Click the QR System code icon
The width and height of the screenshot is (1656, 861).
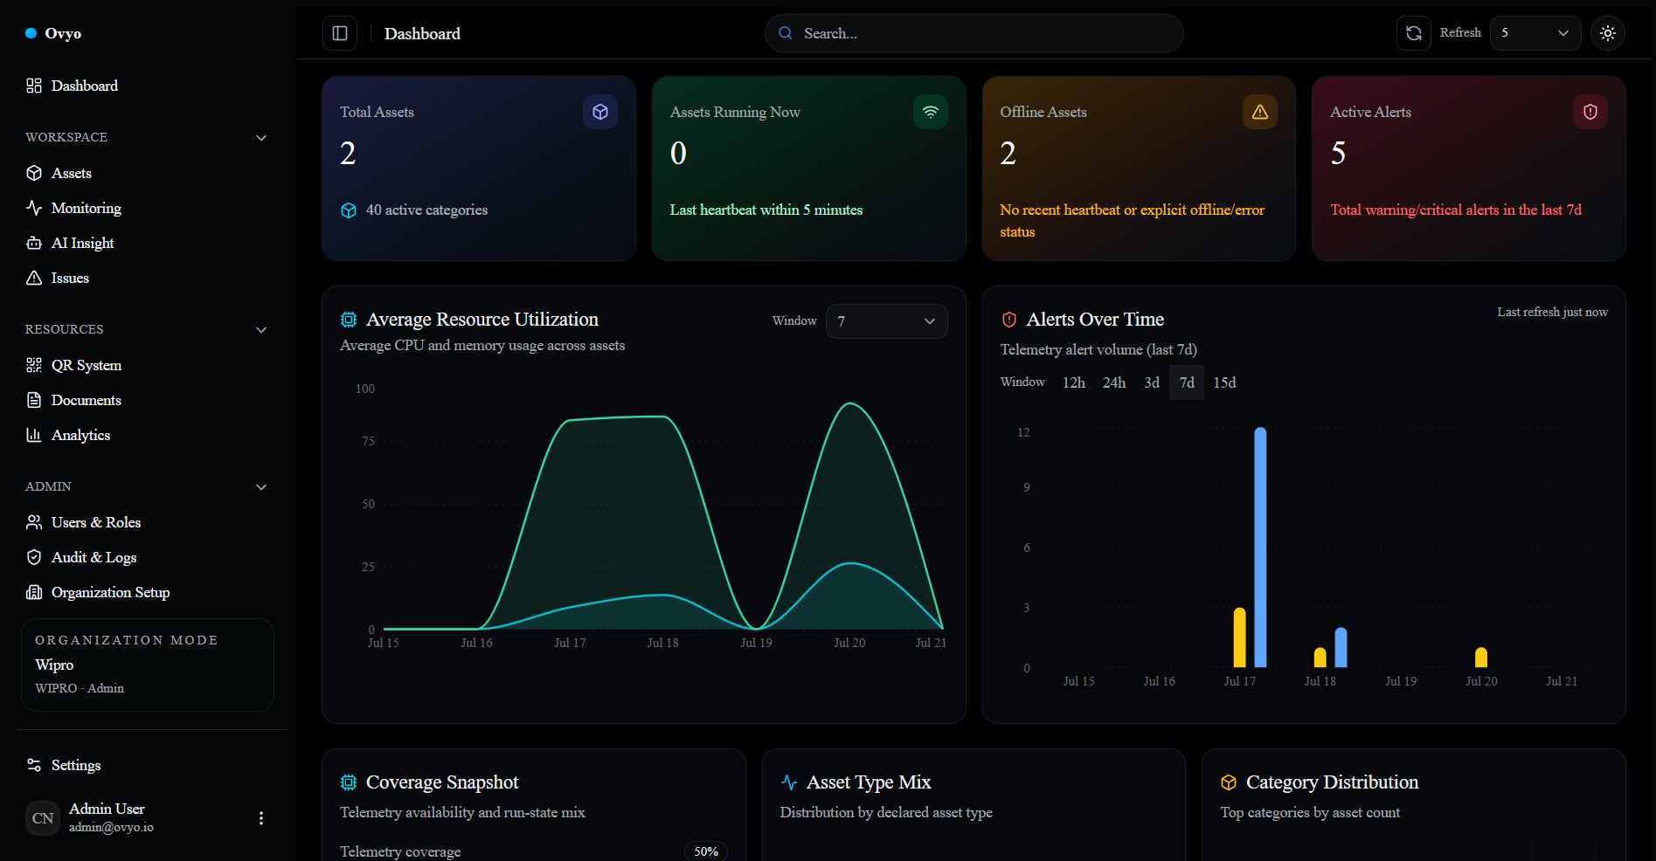(34, 365)
